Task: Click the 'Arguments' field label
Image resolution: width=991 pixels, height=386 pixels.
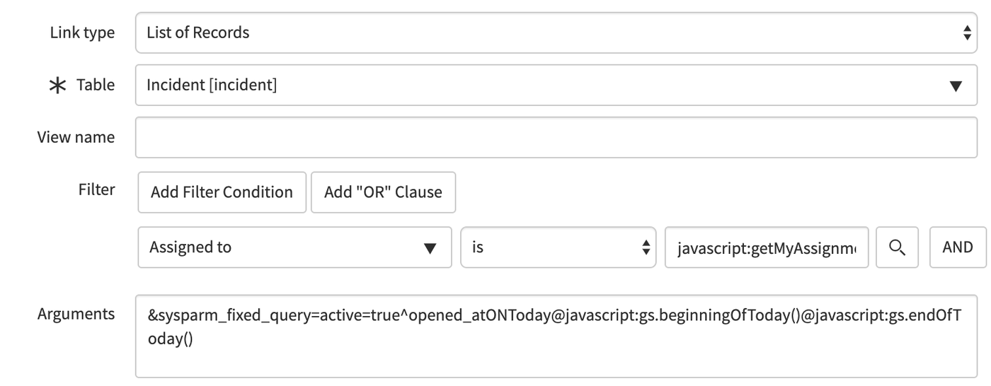Action: pyautogui.click(x=76, y=314)
